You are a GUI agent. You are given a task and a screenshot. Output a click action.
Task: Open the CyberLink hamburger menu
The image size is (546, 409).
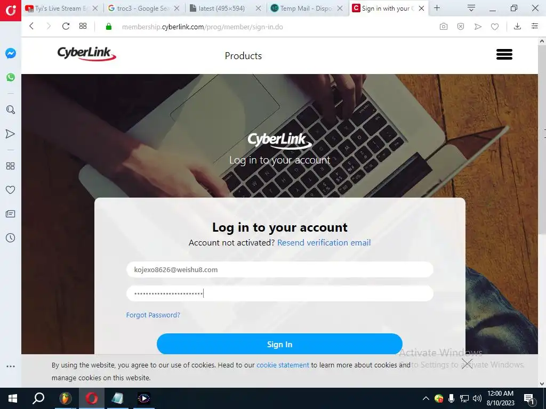[x=504, y=55]
